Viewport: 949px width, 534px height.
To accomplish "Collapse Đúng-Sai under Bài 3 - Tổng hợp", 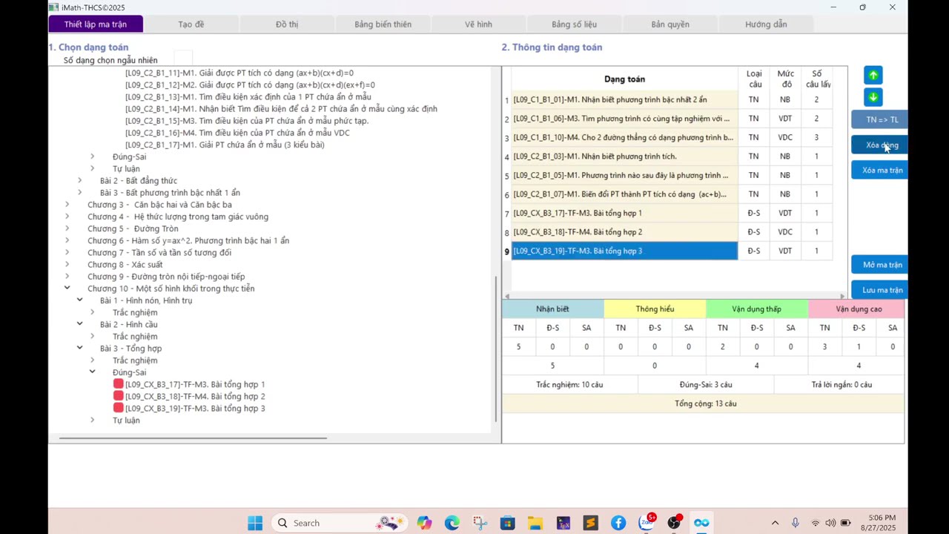I will [92, 372].
